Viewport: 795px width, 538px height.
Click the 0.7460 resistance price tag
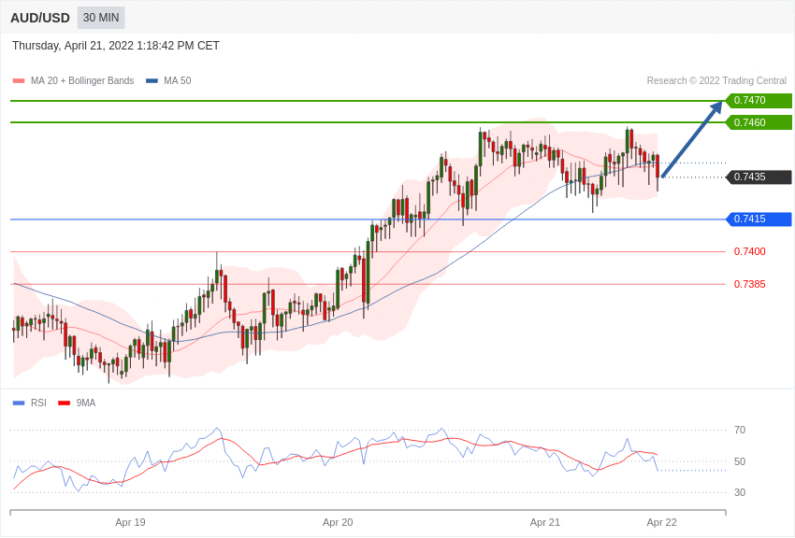[x=759, y=122]
